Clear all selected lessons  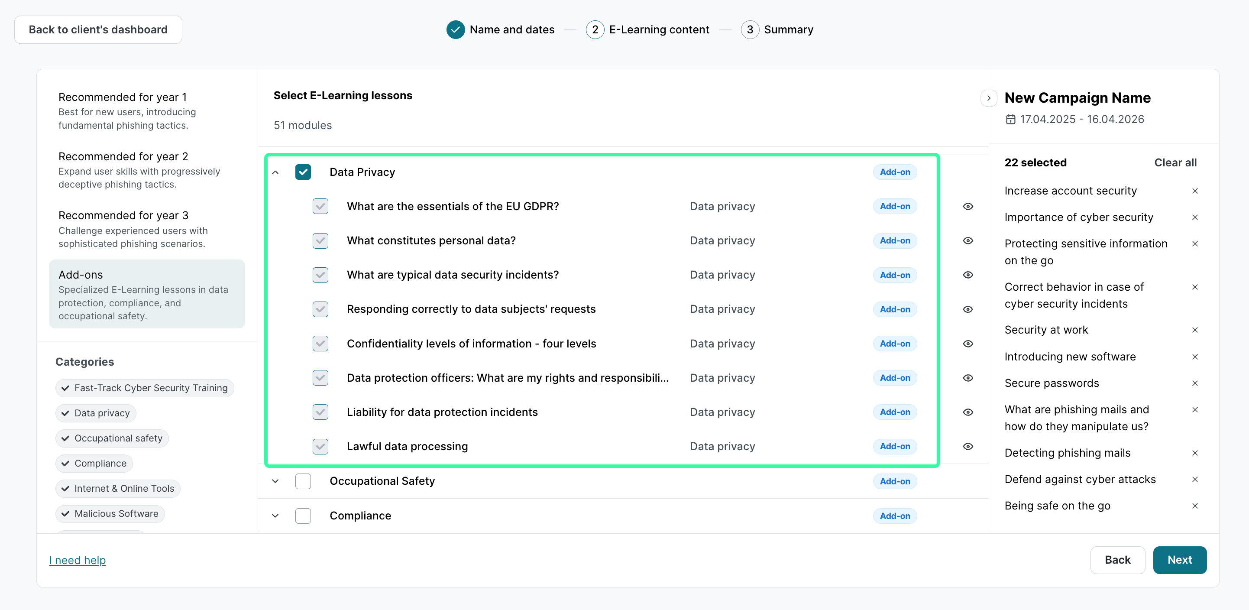click(x=1175, y=162)
